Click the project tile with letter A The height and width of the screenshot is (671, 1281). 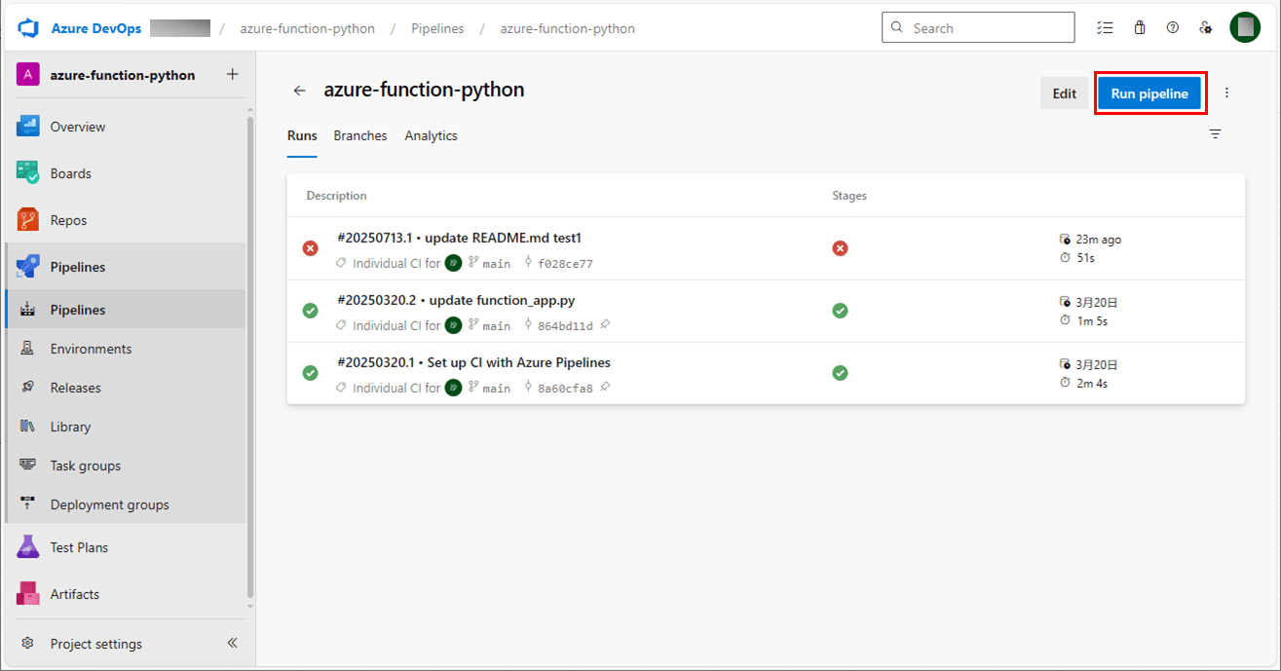[x=27, y=75]
